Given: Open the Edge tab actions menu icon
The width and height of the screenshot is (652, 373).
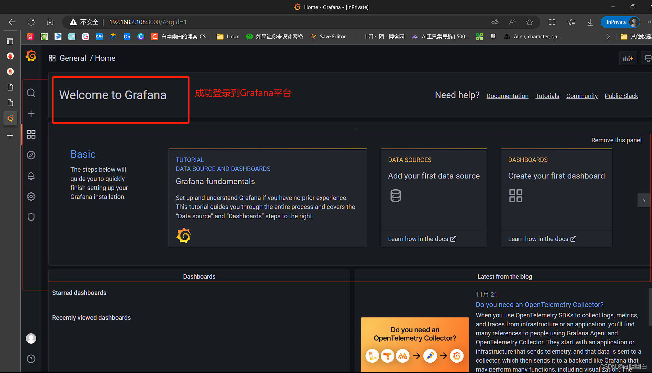Looking at the screenshot, I should tap(10, 41).
